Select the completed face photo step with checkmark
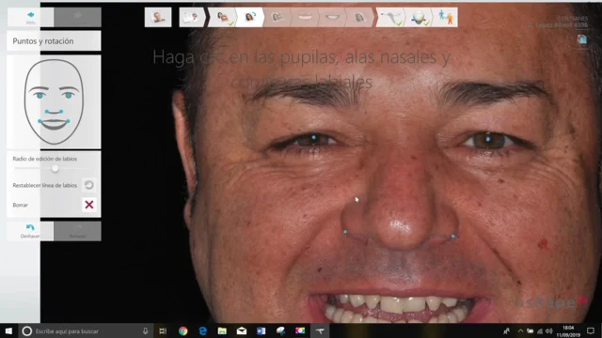602x338 pixels. [224, 17]
